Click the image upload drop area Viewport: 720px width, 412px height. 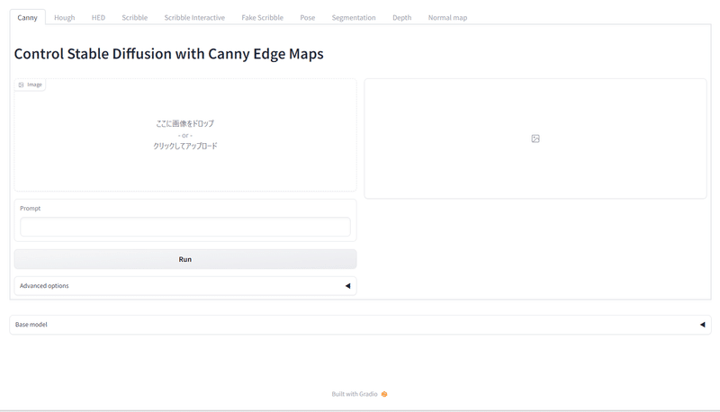(x=185, y=135)
